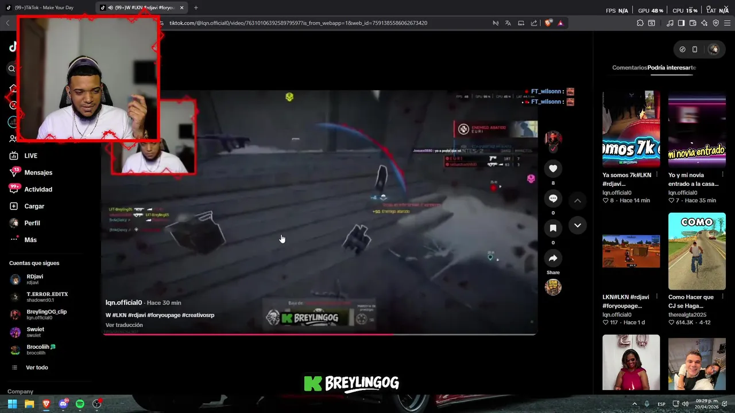Open the music note playlist icon
735x413 pixels.
tap(670, 23)
